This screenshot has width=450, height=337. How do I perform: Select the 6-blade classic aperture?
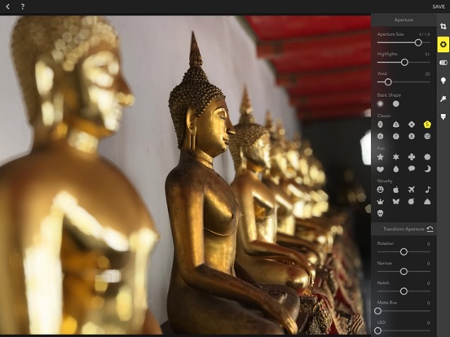(x=380, y=137)
